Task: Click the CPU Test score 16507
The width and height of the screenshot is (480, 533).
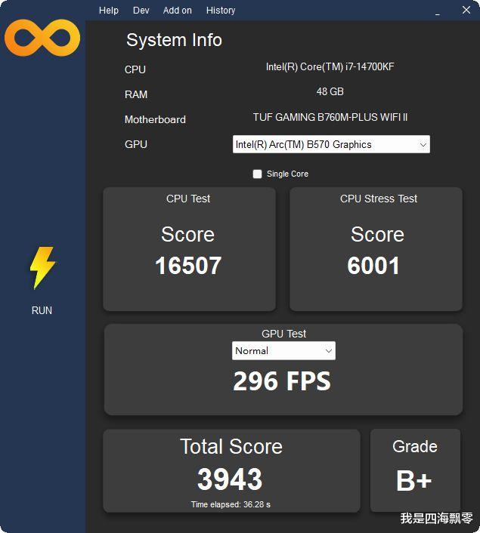Action: pyautogui.click(x=188, y=266)
